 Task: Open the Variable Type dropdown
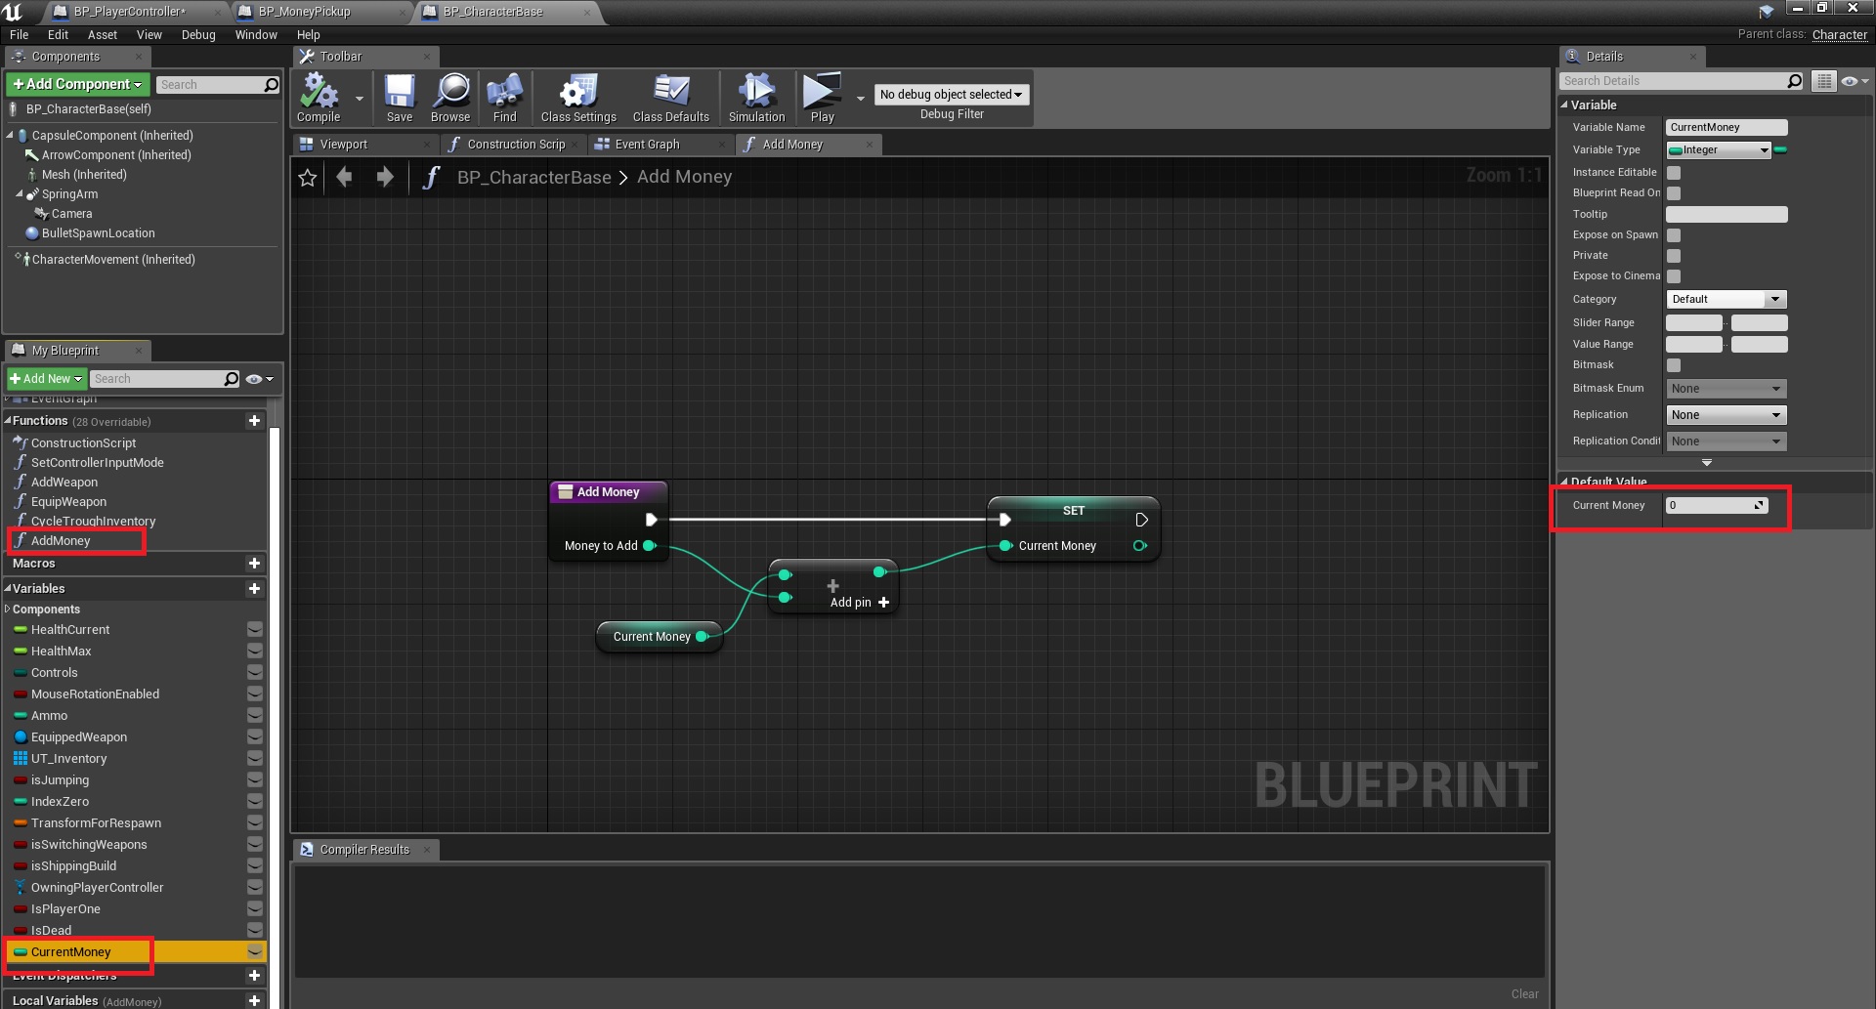[x=1719, y=150]
